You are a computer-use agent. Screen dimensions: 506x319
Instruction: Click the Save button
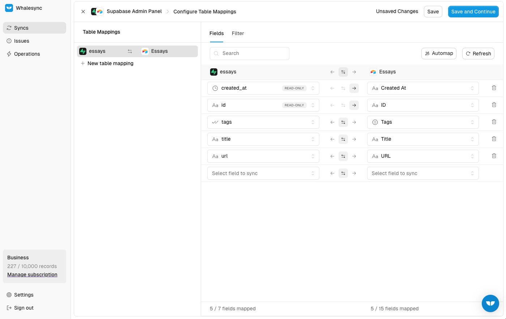coord(433,12)
